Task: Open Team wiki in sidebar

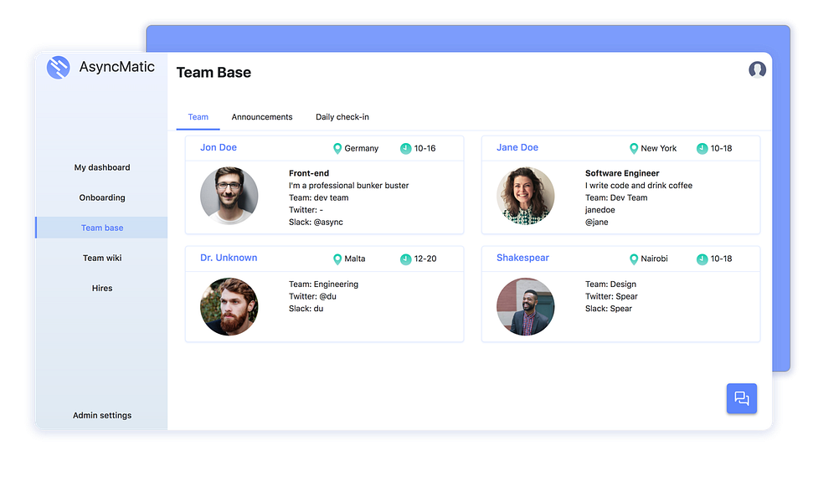Action: tap(102, 258)
